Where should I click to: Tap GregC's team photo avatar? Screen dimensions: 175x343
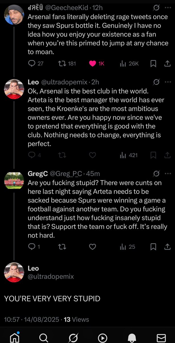click(x=14, y=181)
